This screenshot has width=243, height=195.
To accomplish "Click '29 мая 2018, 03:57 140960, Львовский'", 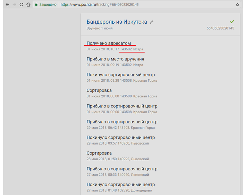I will click(118, 143).
